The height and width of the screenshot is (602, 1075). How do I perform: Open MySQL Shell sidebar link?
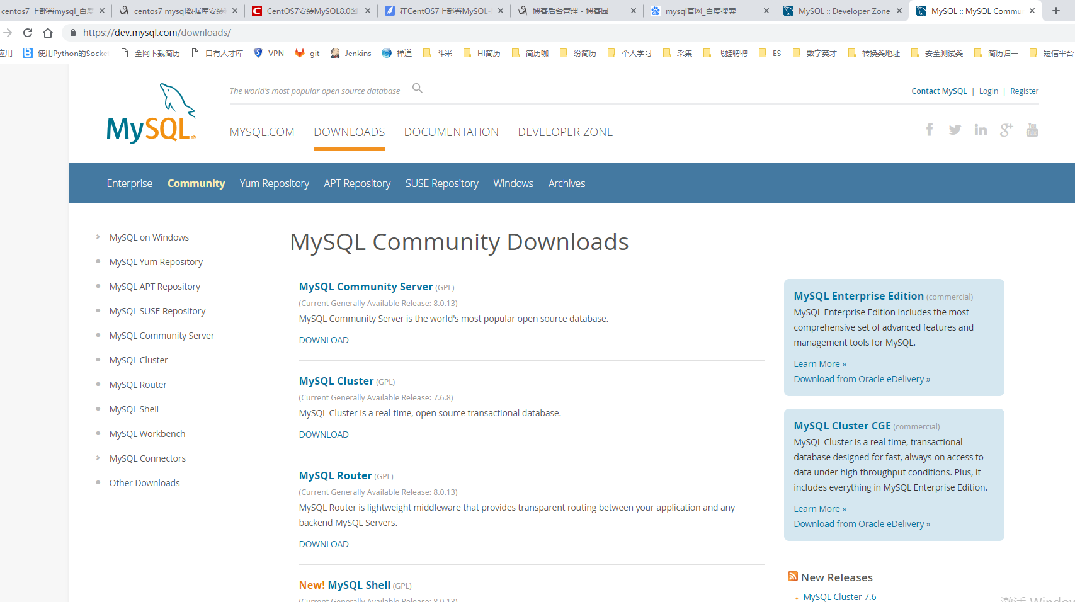pyautogui.click(x=134, y=409)
